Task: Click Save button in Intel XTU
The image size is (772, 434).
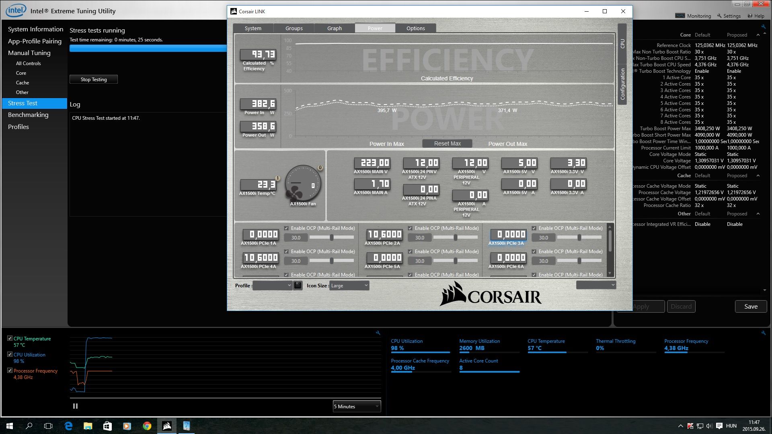Action: [x=751, y=306]
